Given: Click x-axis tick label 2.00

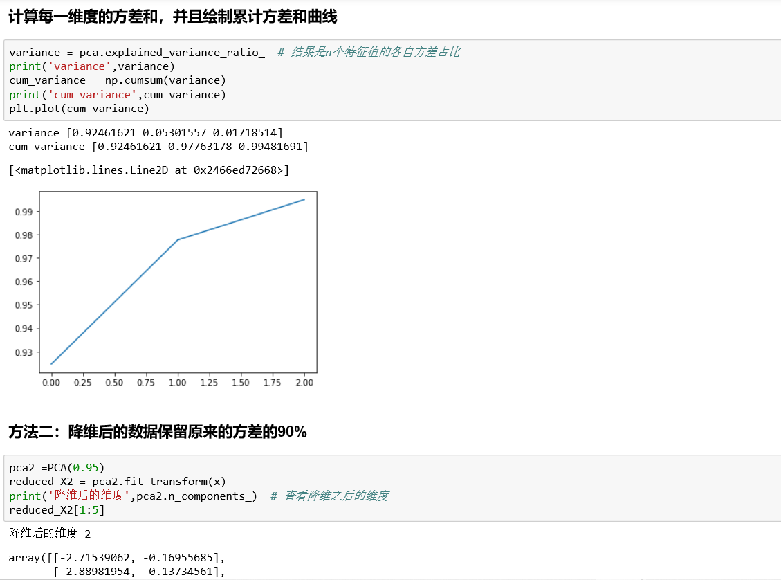Looking at the screenshot, I should coord(304,383).
